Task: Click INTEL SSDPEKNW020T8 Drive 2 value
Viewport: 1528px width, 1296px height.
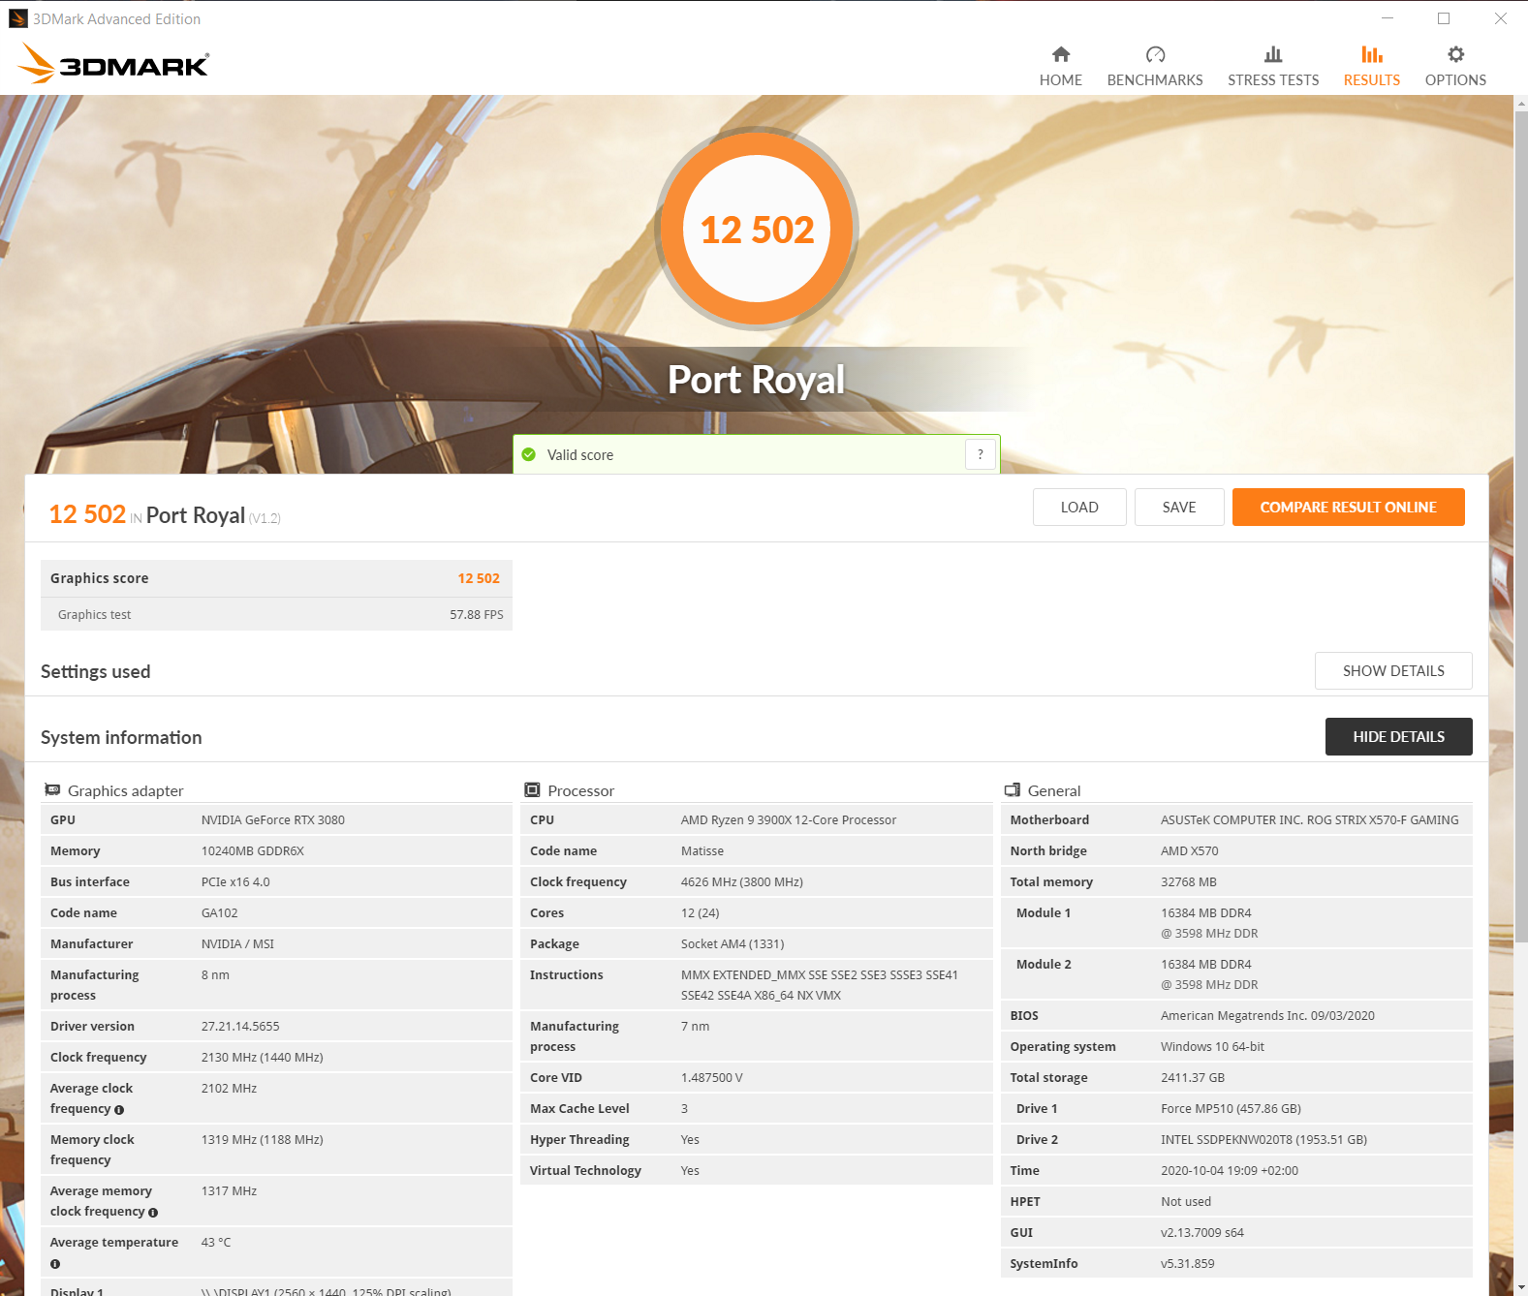Action: 1264,1139
